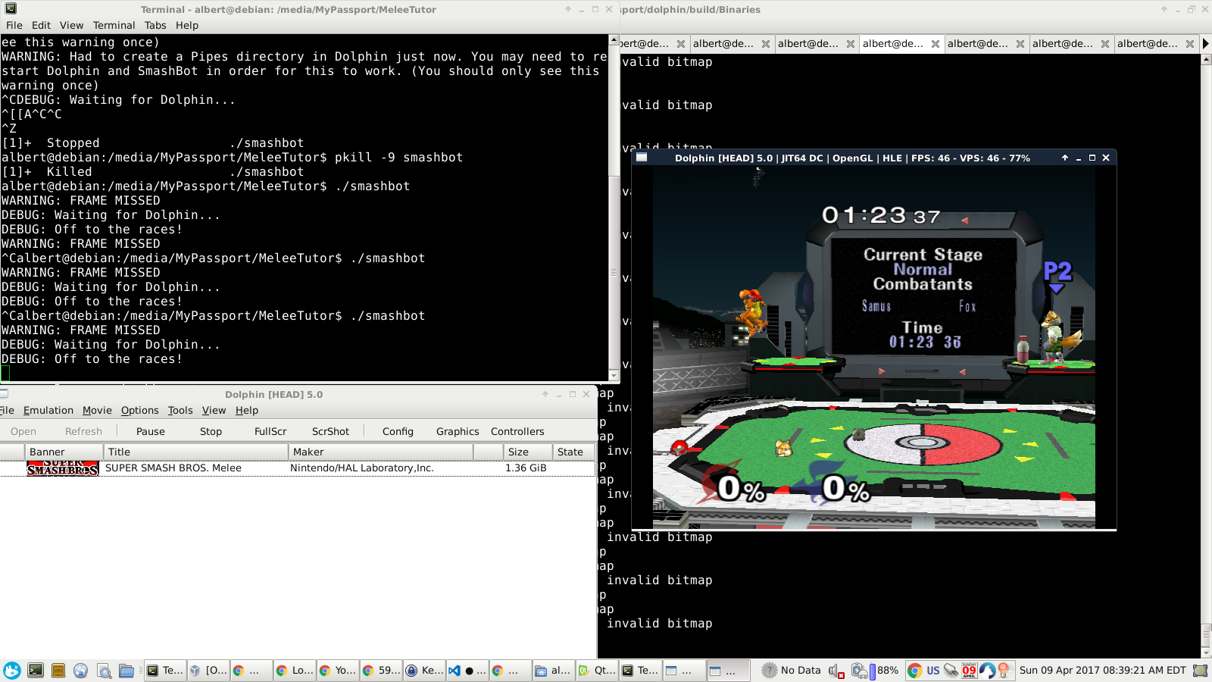
Task: Click the lightbulb notification tray icon
Action: [x=1004, y=671]
